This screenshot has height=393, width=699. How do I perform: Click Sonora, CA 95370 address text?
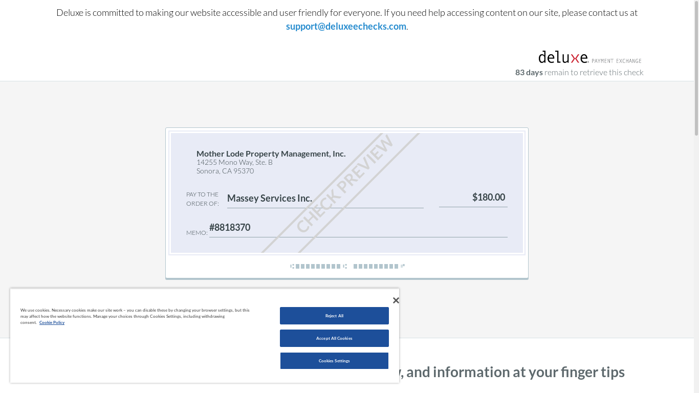pyautogui.click(x=225, y=171)
